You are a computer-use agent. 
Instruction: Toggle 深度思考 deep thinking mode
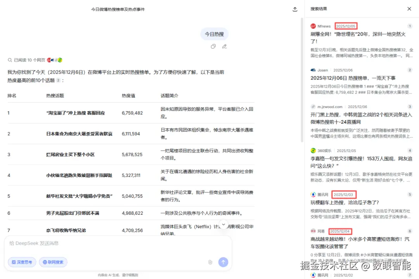click(x=22, y=262)
